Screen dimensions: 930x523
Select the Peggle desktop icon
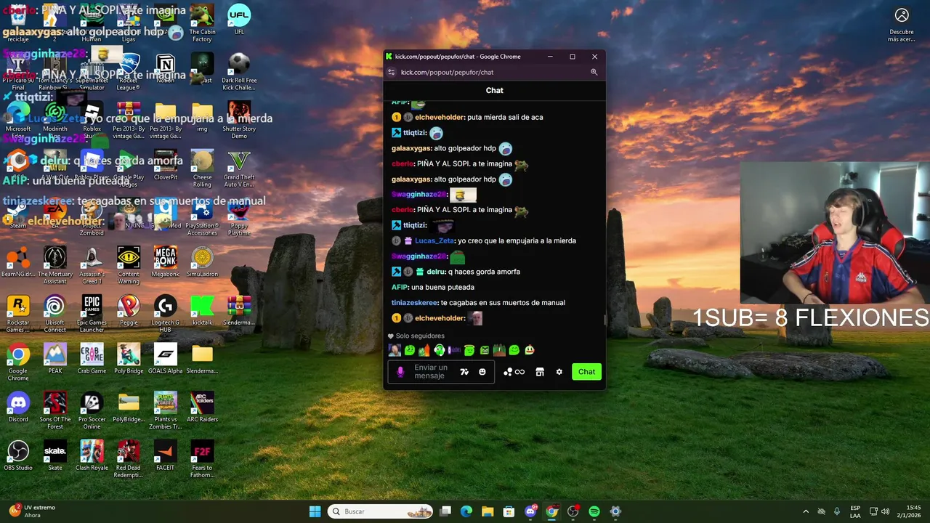(x=129, y=311)
